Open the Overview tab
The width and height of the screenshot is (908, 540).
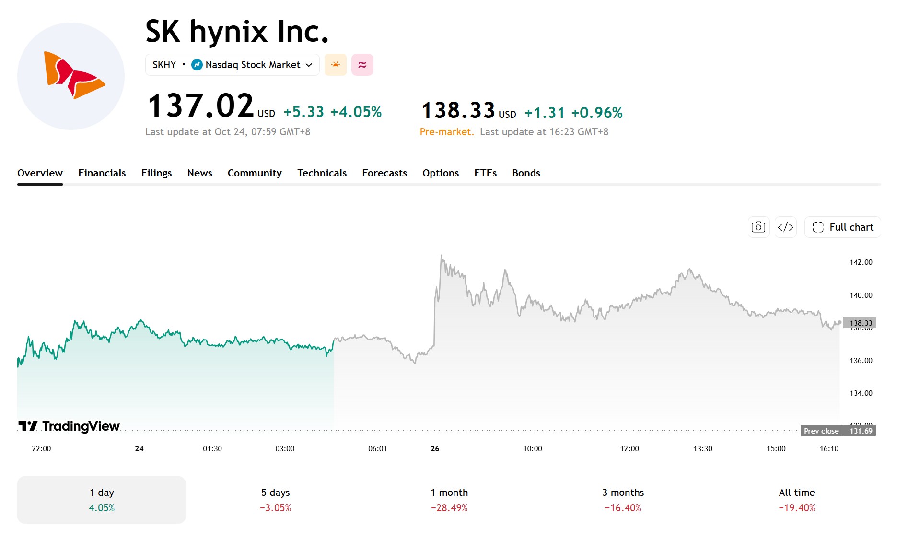point(40,173)
